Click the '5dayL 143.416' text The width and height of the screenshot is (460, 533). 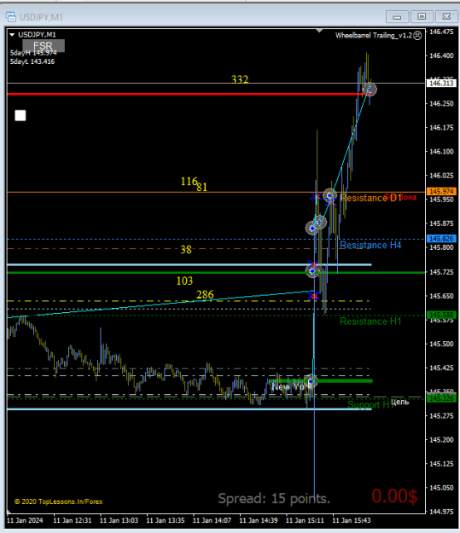[x=32, y=61]
